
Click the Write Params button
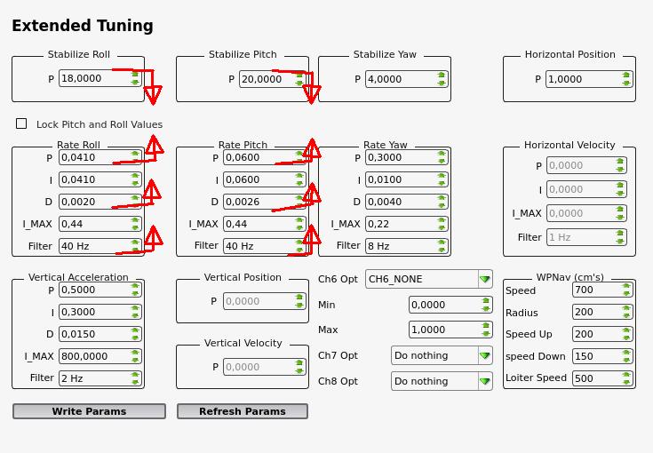pyautogui.click(x=89, y=411)
